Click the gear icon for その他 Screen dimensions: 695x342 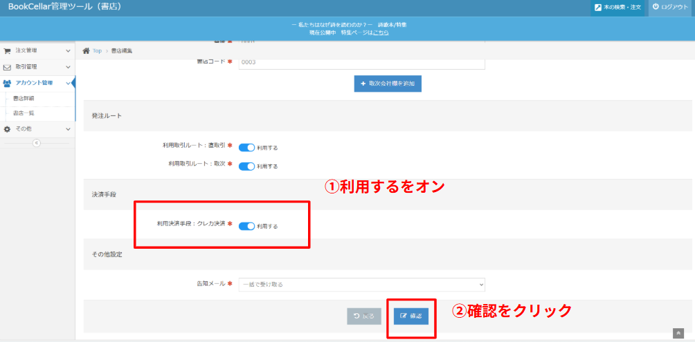(x=7, y=129)
